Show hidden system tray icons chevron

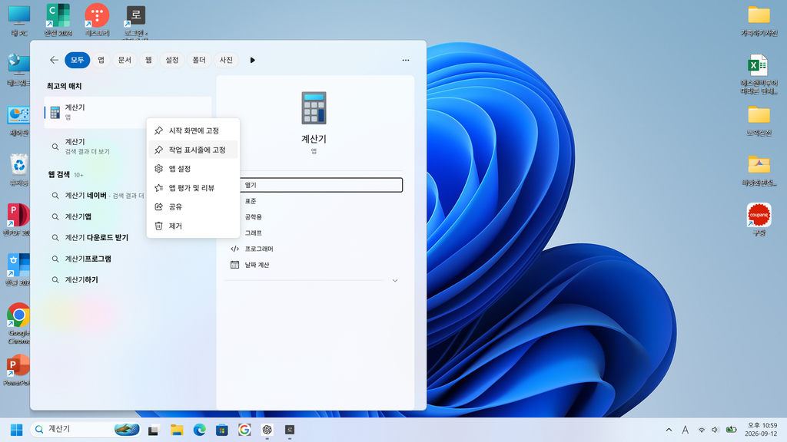coord(669,430)
